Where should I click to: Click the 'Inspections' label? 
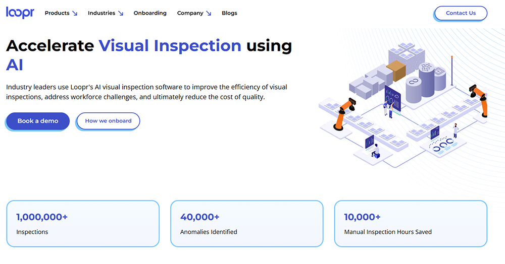[32, 232]
